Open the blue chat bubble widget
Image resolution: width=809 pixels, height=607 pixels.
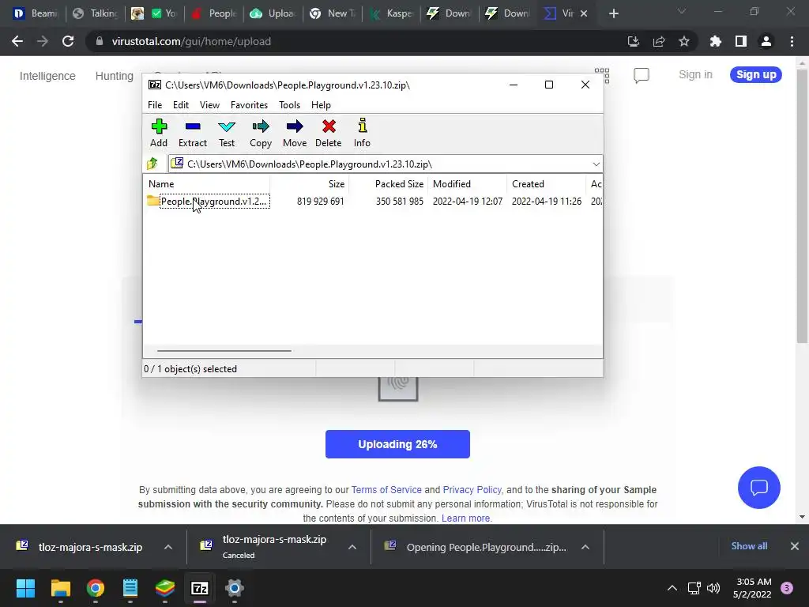(x=759, y=487)
